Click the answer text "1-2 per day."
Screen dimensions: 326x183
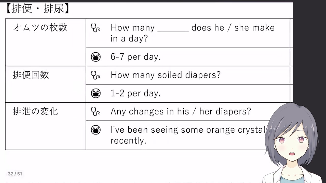(x=135, y=94)
